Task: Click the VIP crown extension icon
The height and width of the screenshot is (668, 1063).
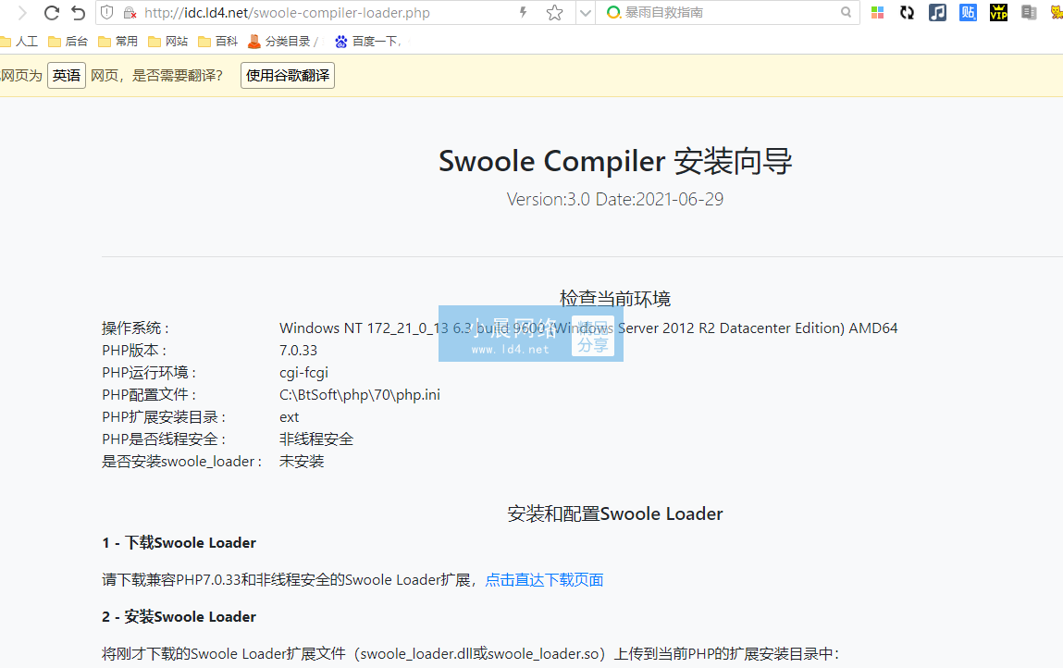Action: (998, 12)
